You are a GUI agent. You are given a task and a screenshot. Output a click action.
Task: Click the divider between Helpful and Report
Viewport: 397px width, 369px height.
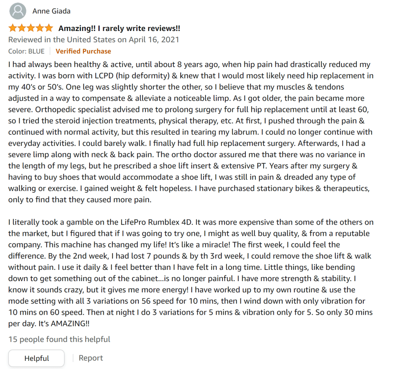(73, 358)
